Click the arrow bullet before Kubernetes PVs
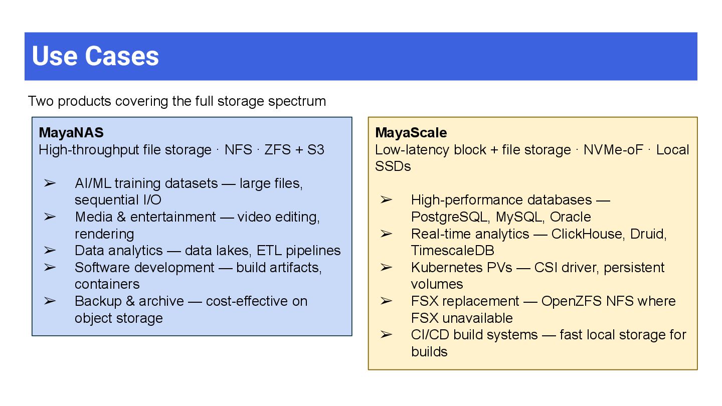Viewport: 722px width, 406px height. 386,268
